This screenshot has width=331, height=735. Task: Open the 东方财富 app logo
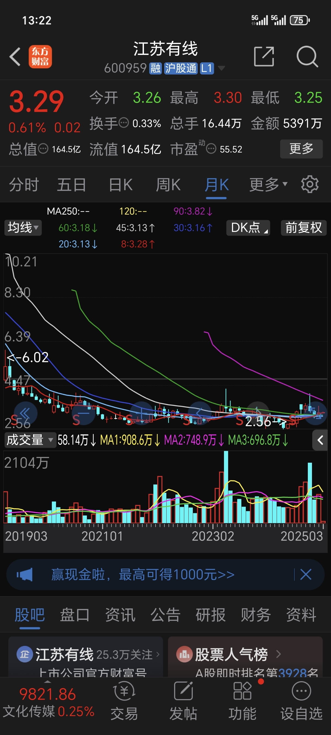point(40,57)
